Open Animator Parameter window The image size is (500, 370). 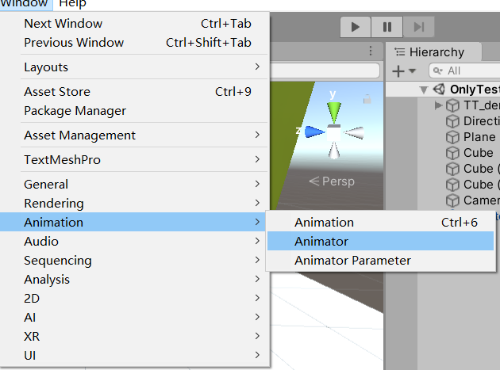click(x=380, y=261)
